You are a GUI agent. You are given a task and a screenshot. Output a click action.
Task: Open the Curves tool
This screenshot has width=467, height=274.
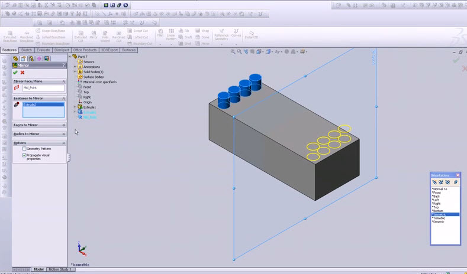[236, 33]
